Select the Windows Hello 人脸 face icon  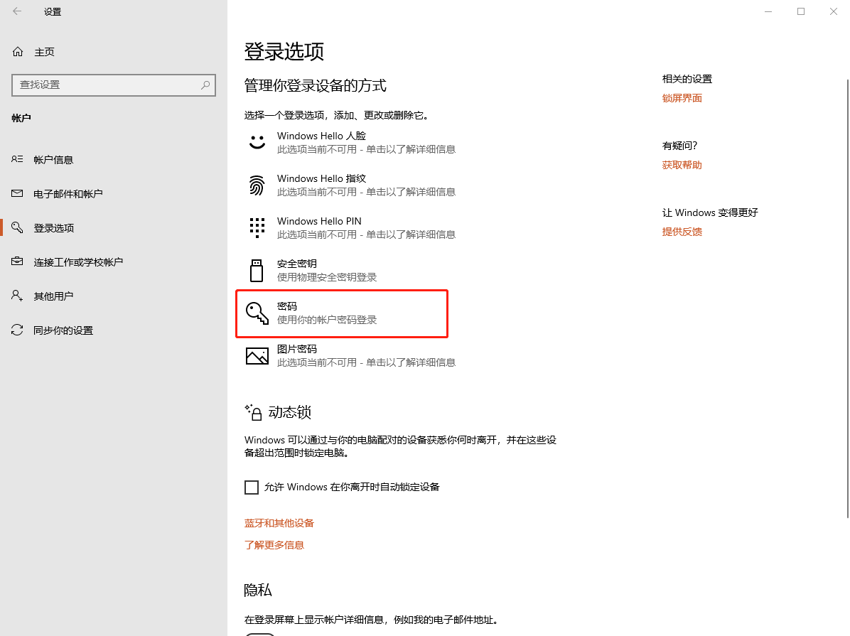(x=257, y=141)
